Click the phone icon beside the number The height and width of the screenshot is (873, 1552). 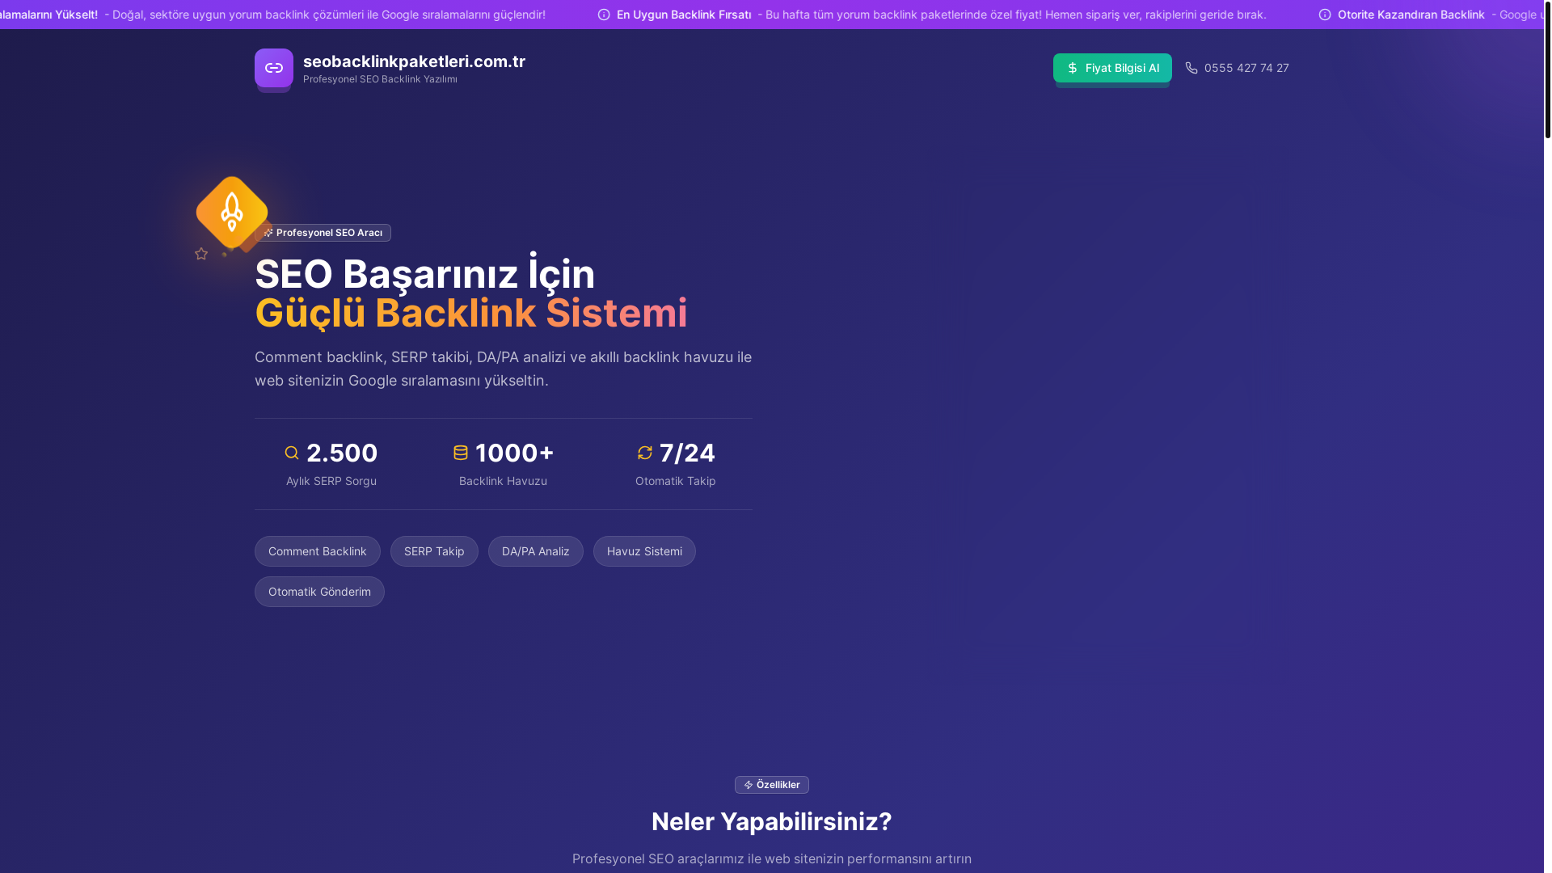1191,68
